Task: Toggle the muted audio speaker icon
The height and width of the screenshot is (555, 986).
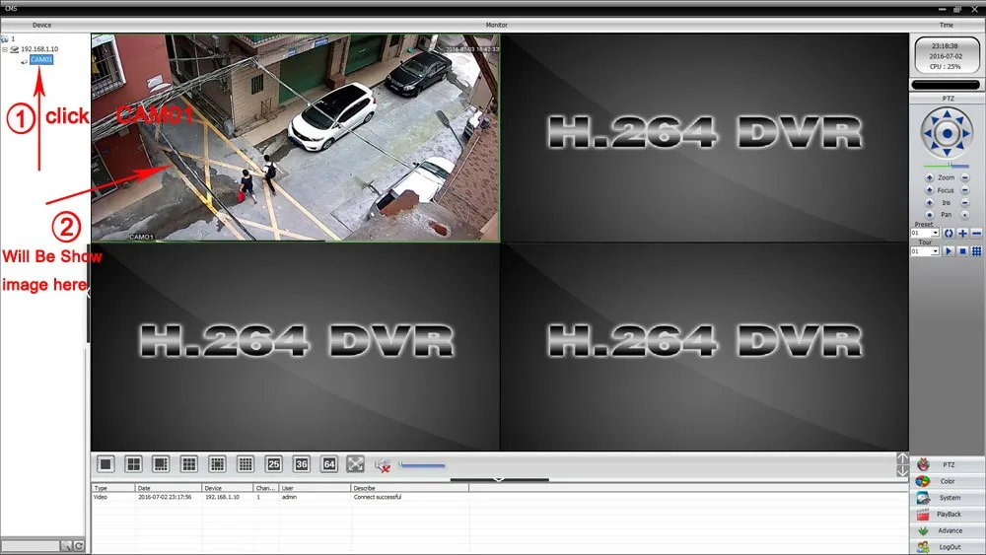Action: [383, 465]
